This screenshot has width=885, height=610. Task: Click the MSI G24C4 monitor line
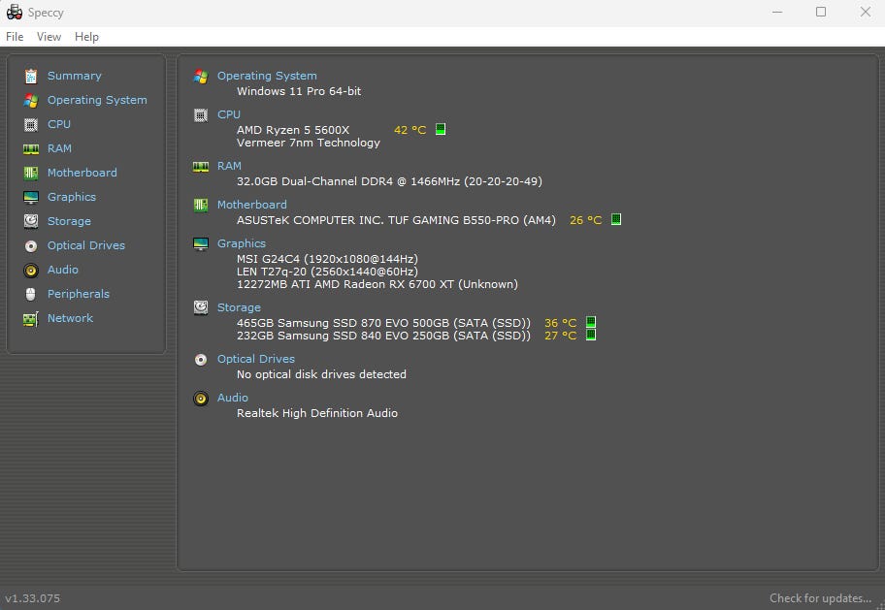pyautogui.click(x=327, y=259)
